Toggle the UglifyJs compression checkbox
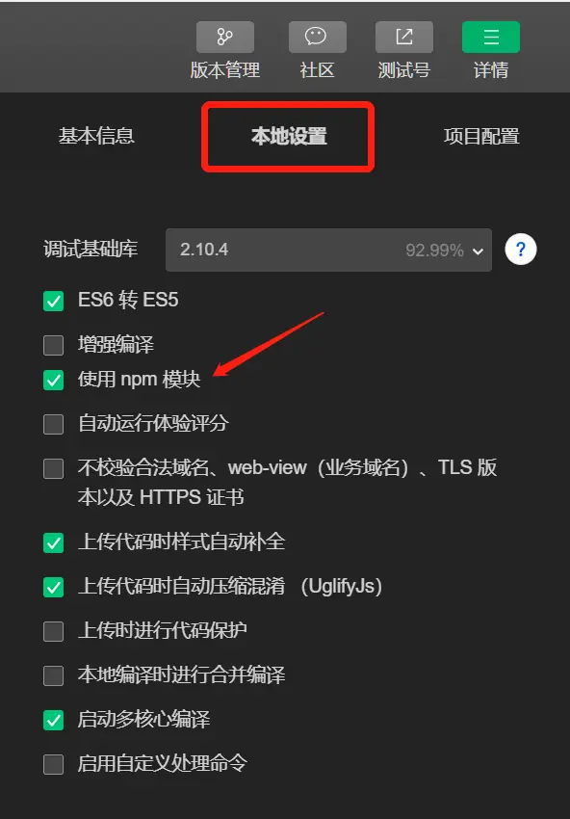This screenshot has width=570, height=819. (x=53, y=587)
